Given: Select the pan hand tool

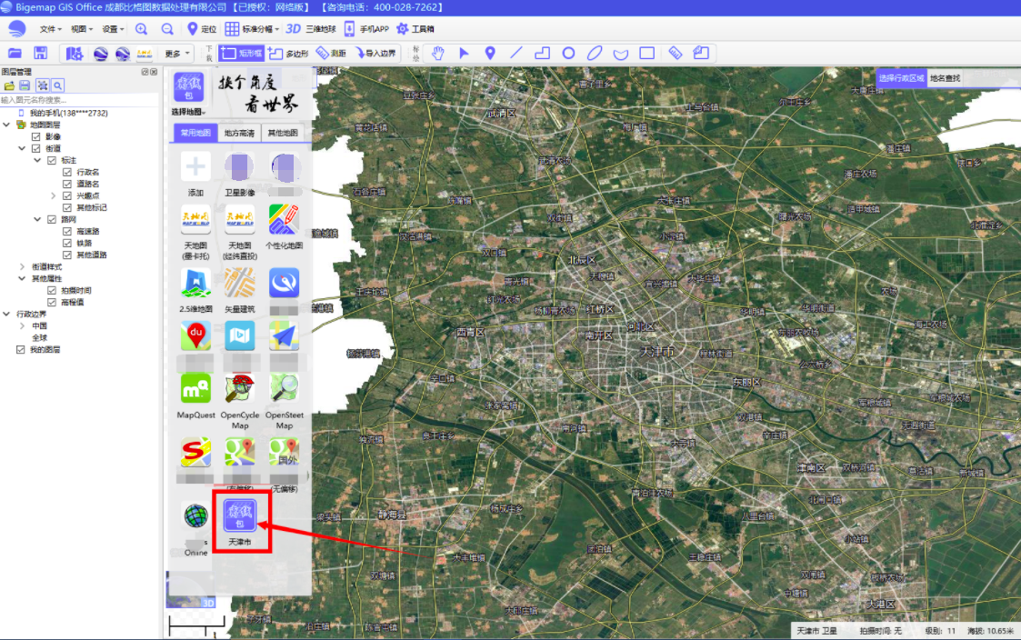Looking at the screenshot, I should [438, 53].
